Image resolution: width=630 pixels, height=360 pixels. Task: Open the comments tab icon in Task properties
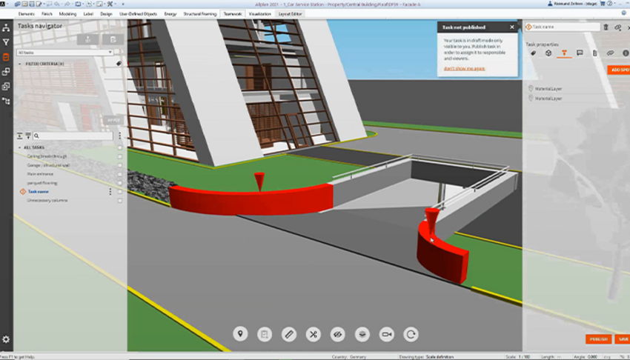(580, 53)
